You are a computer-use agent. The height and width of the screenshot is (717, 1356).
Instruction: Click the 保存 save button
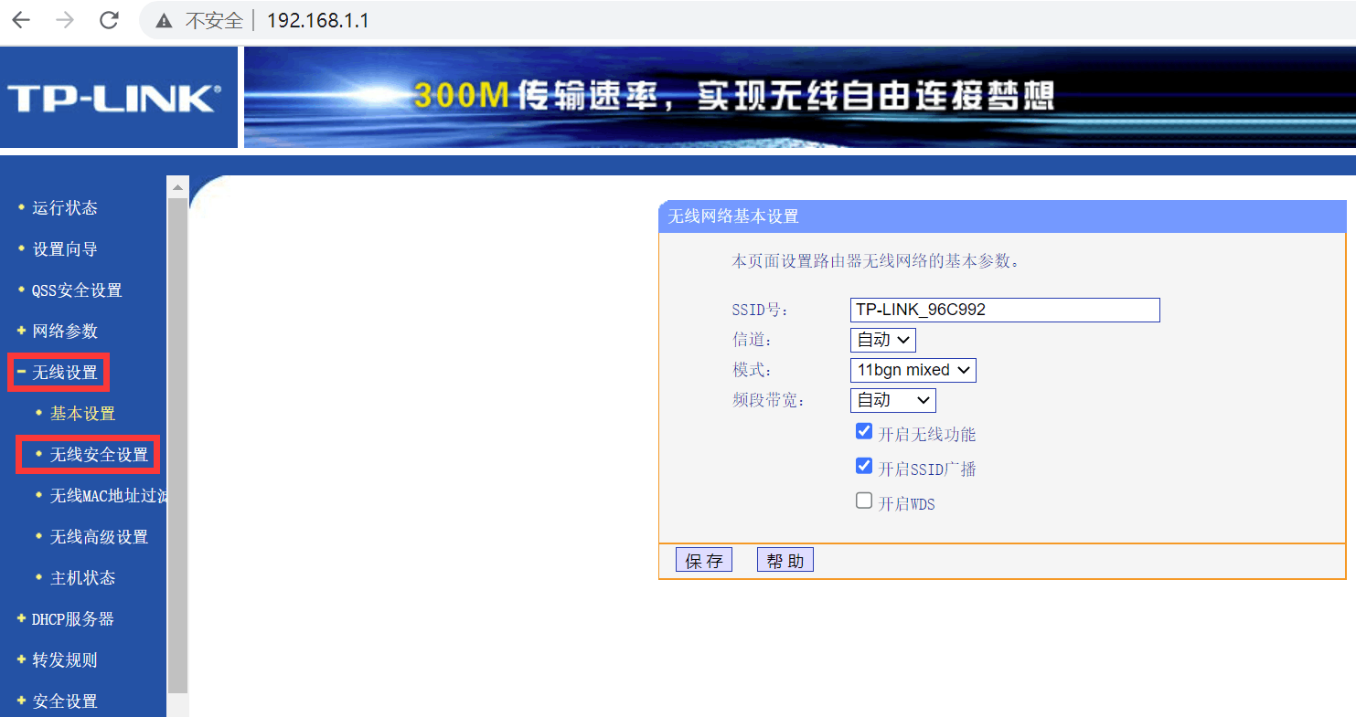(703, 558)
